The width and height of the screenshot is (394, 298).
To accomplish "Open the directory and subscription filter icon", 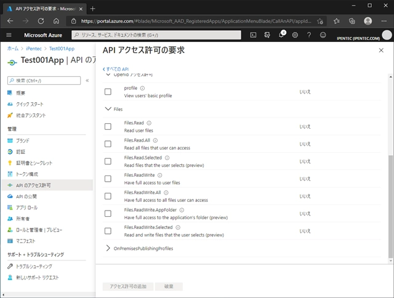I will (x=267, y=35).
